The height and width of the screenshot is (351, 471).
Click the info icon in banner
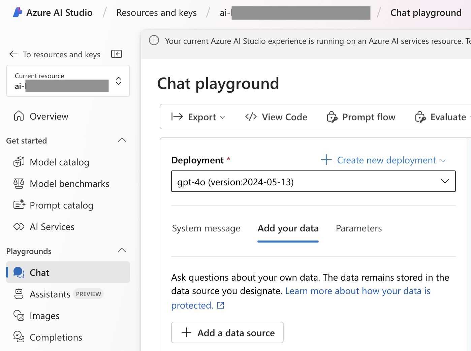[154, 41]
